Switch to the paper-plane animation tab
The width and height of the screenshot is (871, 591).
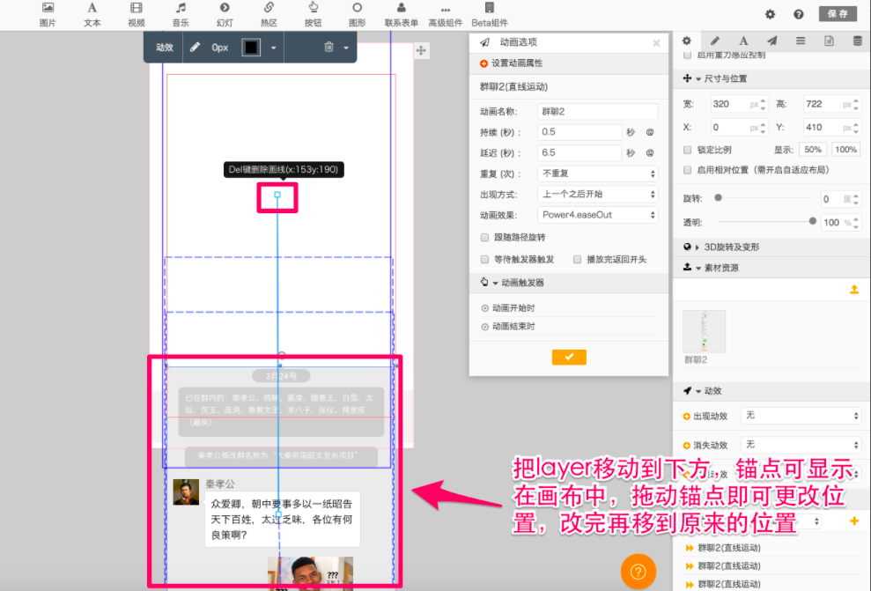[x=771, y=41]
